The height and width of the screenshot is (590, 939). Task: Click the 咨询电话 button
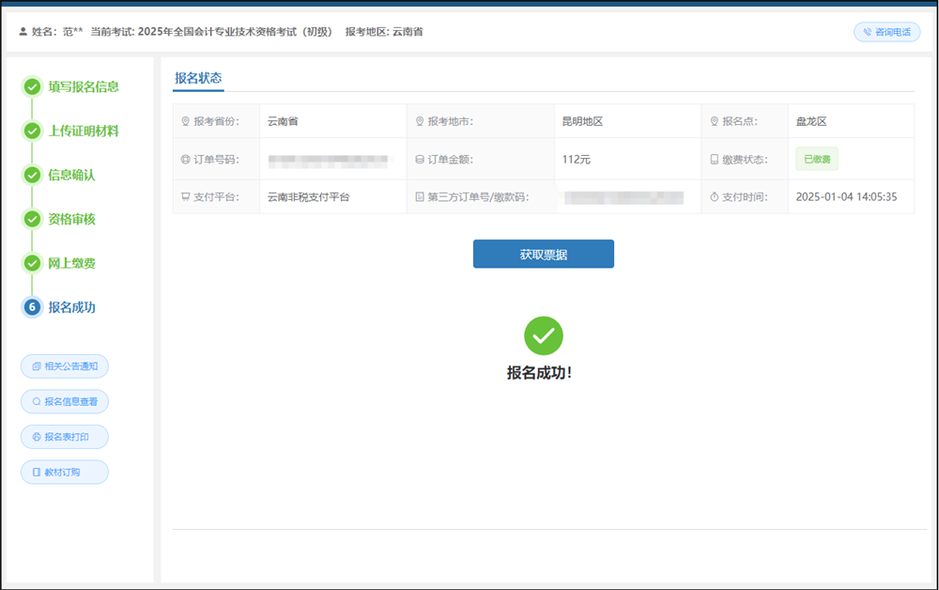887,32
